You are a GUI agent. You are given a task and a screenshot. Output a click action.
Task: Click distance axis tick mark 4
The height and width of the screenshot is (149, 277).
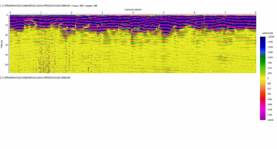point(133,12)
